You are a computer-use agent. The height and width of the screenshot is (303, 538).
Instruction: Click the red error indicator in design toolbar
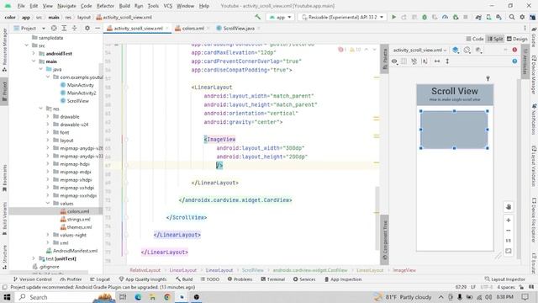[x=514, y=50]
